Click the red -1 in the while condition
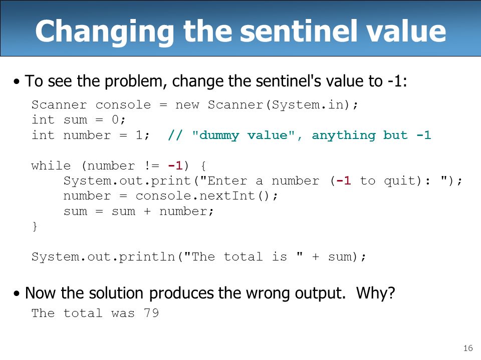The image size is (481, 360). click(x=175, y=166)
